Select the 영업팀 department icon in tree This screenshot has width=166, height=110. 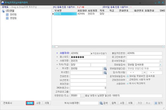coord(7,18)
